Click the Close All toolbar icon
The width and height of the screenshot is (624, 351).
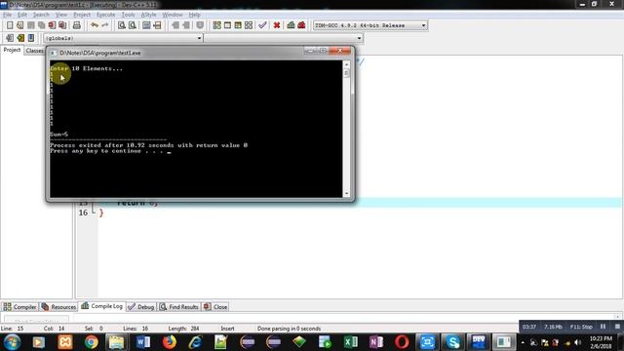click(x=62, y=25)
